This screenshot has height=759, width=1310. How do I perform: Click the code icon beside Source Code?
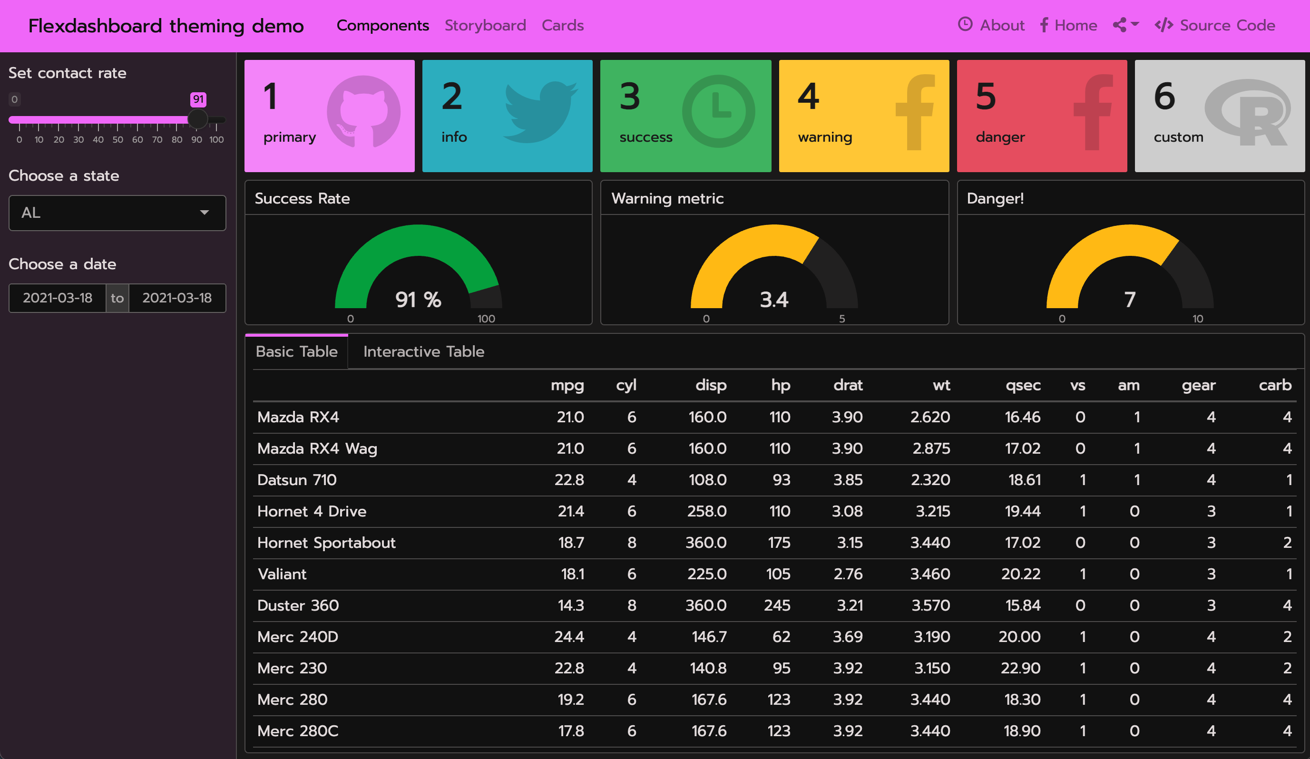[x=1163, y=25]
